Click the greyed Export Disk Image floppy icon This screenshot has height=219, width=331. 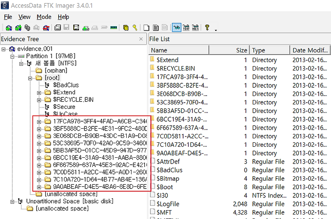tap(67, 27)
